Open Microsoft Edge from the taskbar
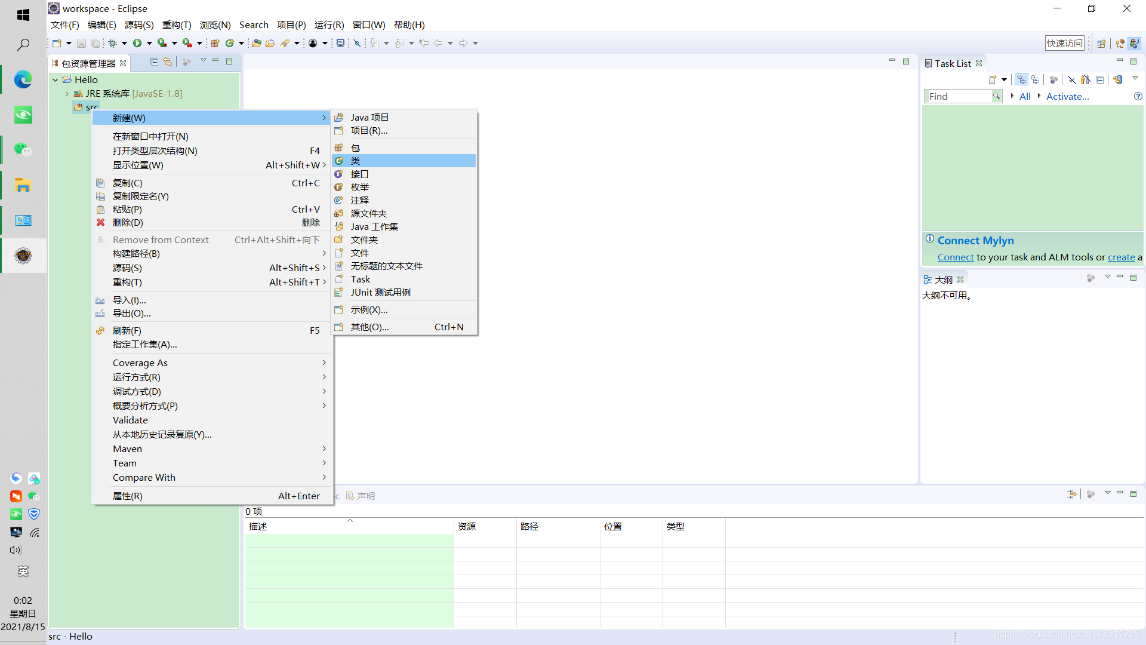 23,79
